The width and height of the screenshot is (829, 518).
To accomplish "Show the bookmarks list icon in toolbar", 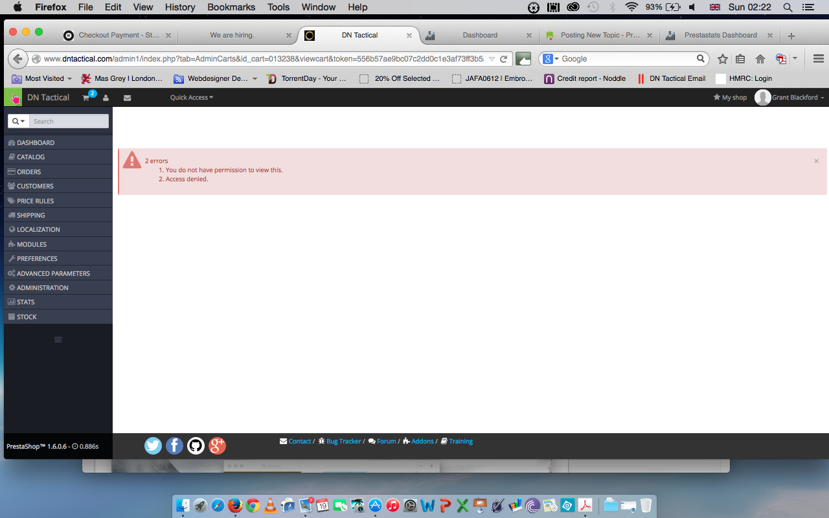I will (740, 59).
